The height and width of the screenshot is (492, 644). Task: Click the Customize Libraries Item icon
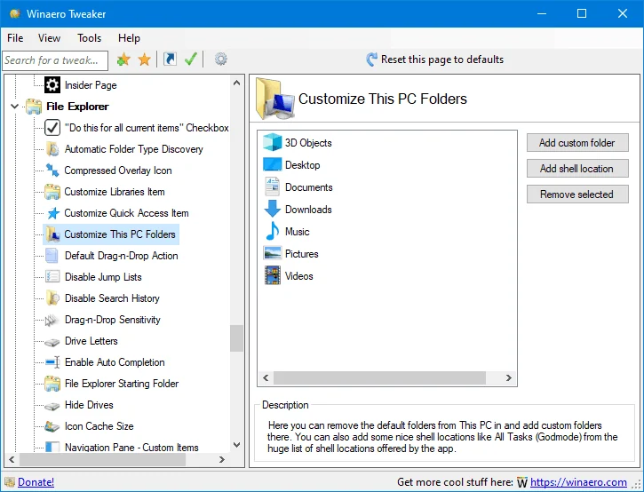point(52,192)
